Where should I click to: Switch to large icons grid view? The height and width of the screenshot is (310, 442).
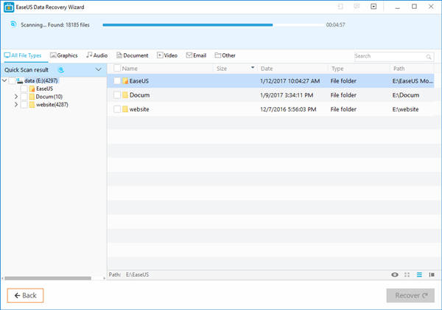point(408,275)
